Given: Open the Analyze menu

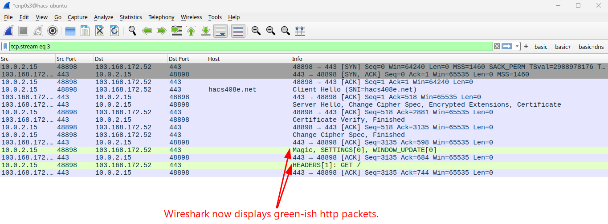Looking at the screenshot, I should (x=103, y=17).
